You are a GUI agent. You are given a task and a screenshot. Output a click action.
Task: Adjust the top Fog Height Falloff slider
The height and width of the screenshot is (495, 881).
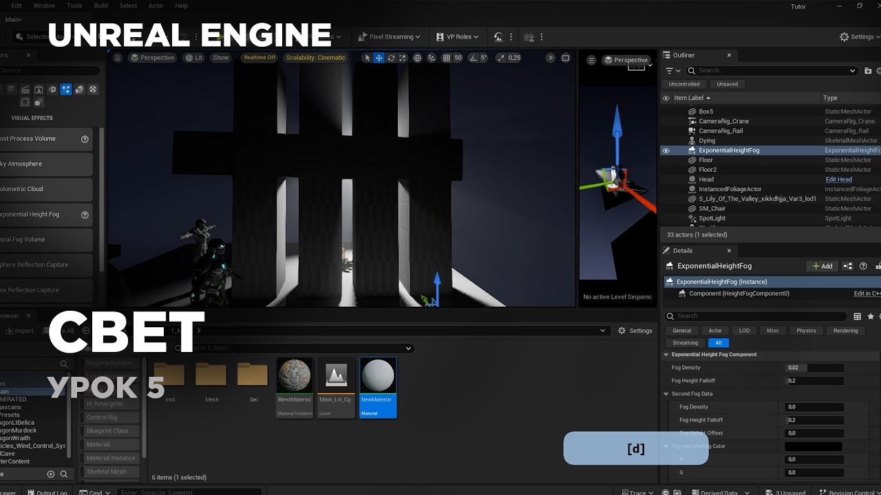(814, 381)
